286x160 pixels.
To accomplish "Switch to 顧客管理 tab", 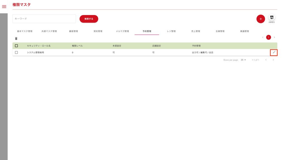I will click(x=73, y=31).
